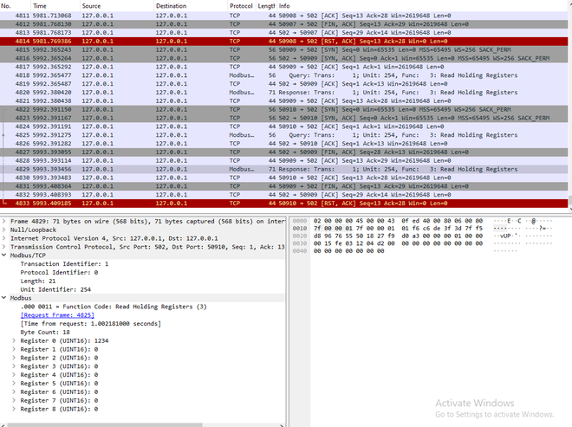Select Transaction Identifier: 1 field
Image resolution: width=572 pixels, height=427 pixels.
(64, 264)
